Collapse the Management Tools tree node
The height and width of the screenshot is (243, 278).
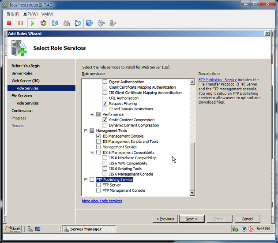tap(86, 131)
